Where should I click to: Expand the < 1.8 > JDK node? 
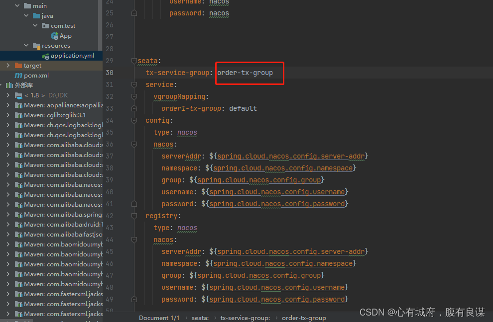(x=8, y=95)
